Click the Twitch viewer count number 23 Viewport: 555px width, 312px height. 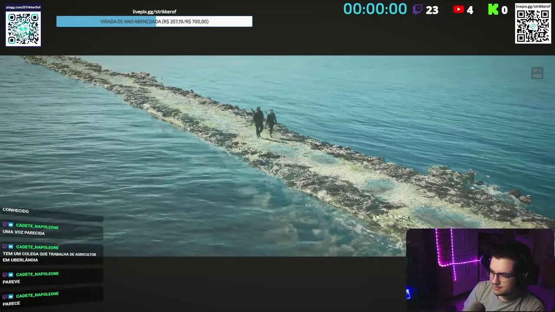[432, 10]
